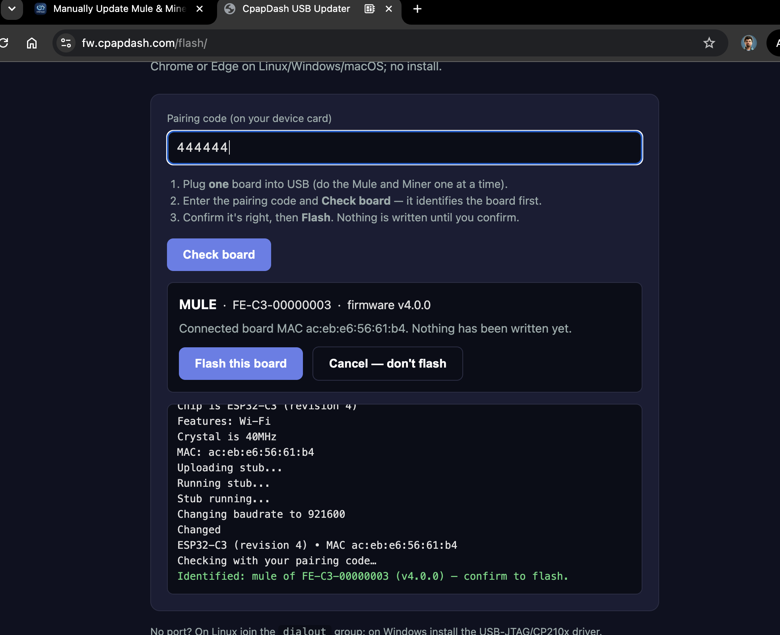Click the dialout code text

coord(305,631)
